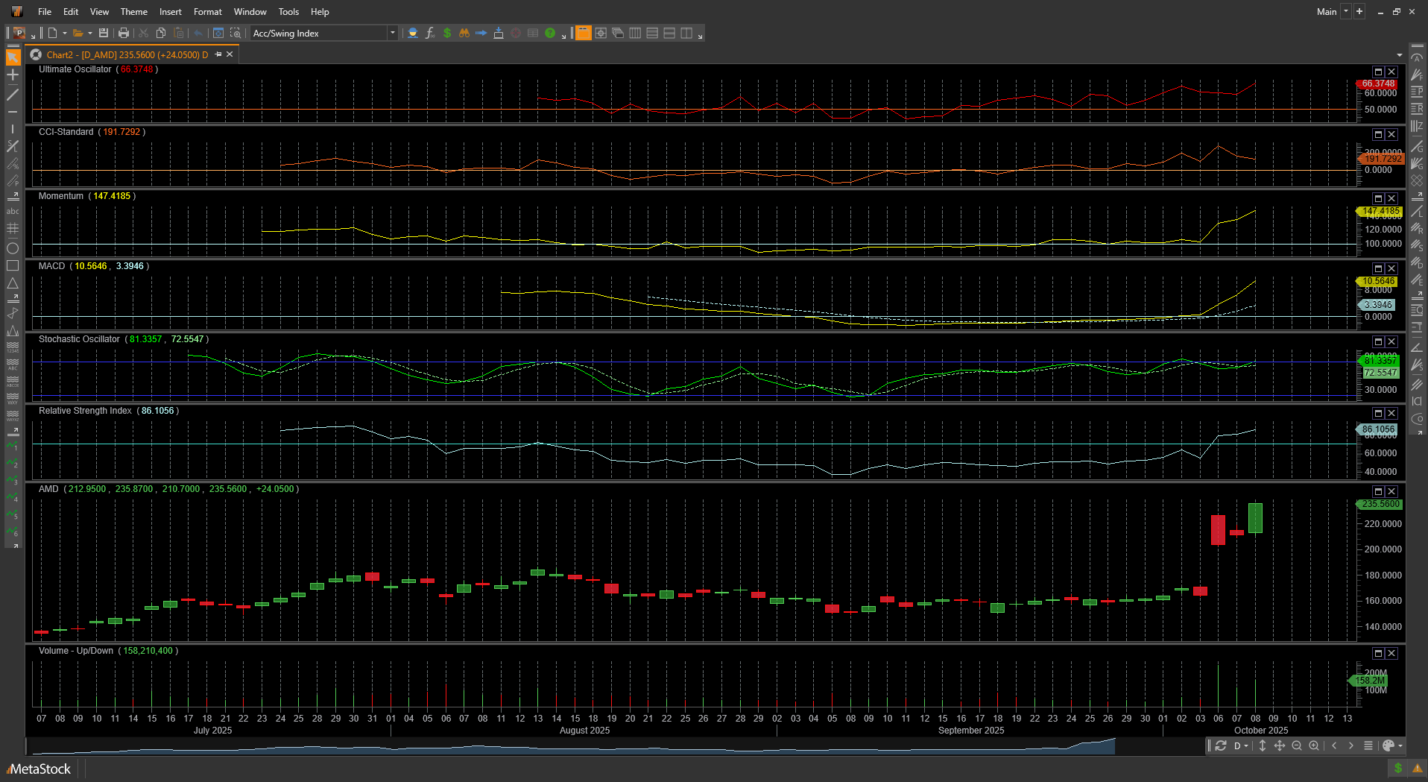Click the binoculars Explorer icon
This screenshot has width=1428, height=782.
pos(464,34)
